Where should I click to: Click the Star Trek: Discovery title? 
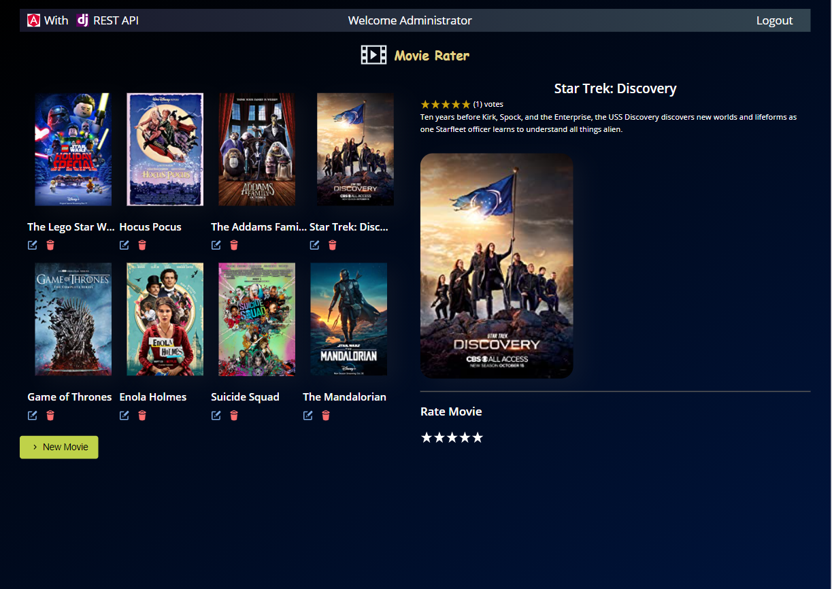(615, 88)
